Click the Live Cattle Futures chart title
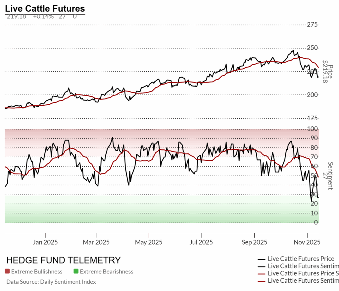This screenshot has height=291, width=339. pyautogui.click(x=45, y=9)
